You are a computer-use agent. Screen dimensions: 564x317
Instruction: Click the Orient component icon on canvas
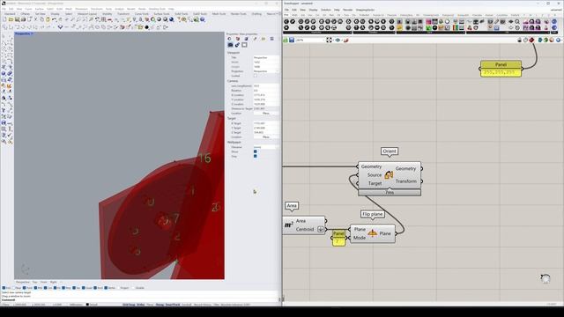(x=389, y=175)
